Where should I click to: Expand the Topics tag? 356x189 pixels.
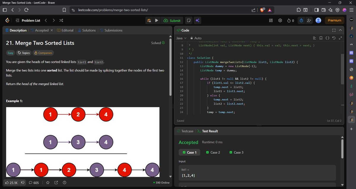tap(24, 53)
